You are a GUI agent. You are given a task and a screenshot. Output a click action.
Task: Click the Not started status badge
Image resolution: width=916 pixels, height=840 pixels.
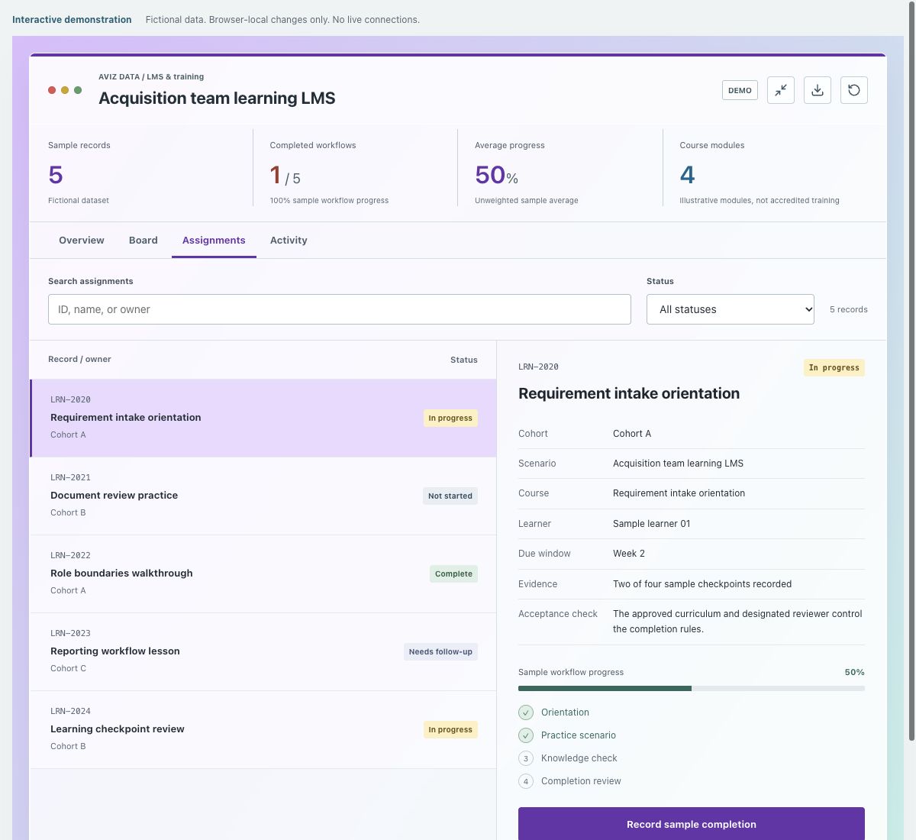click(450, 496)
